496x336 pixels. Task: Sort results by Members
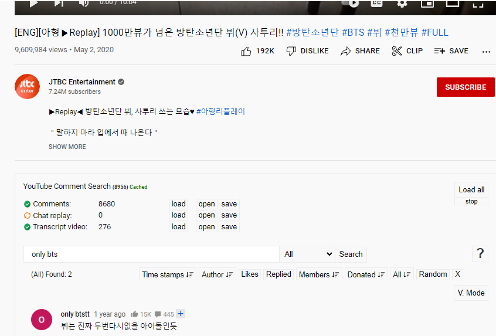pyautogui.click(x=319, y=274)
